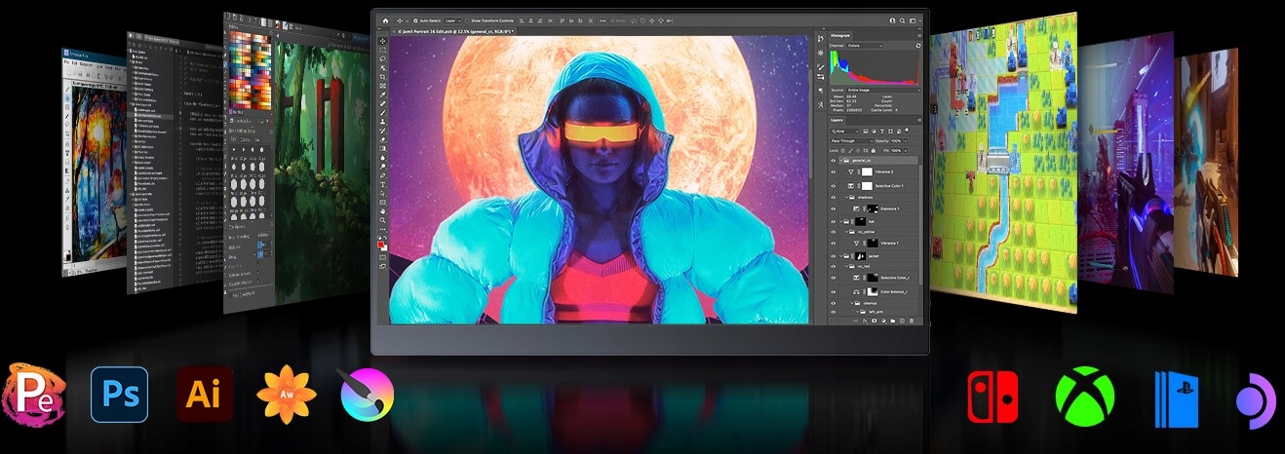The height and width of the screenshot is (454, 1285).
Task: Click the Photoshop Ps app icon
Action: point(119,395)
